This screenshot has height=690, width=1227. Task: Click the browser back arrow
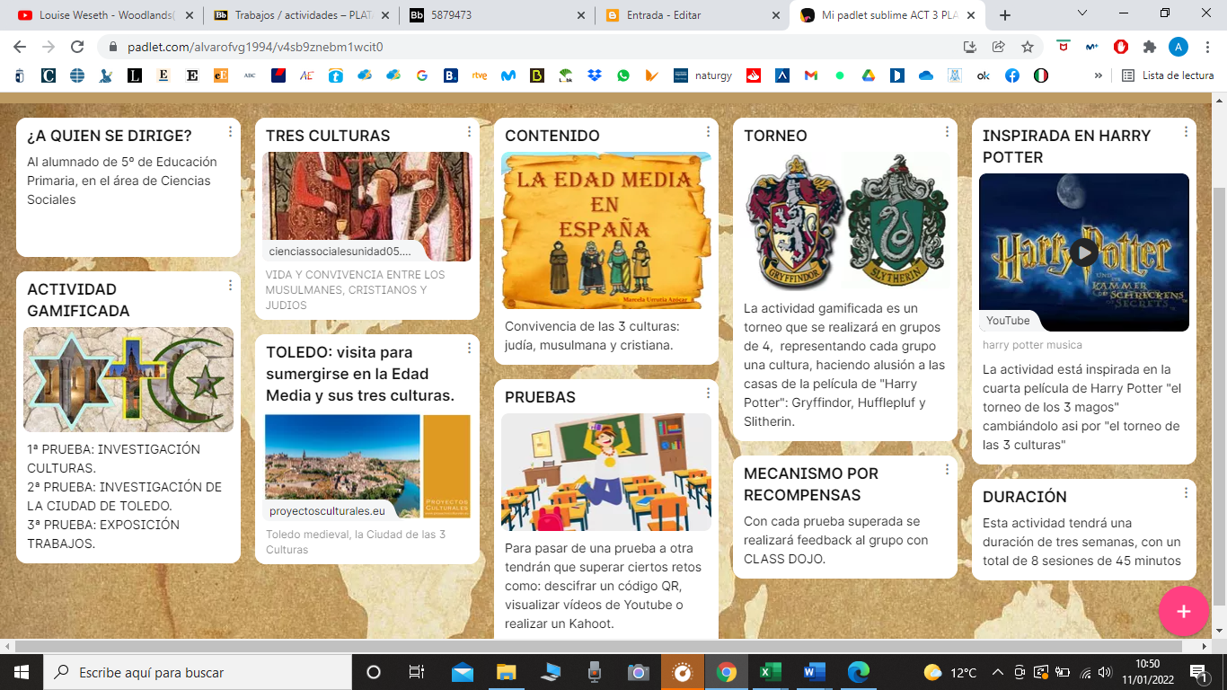[x=20, y=47]
